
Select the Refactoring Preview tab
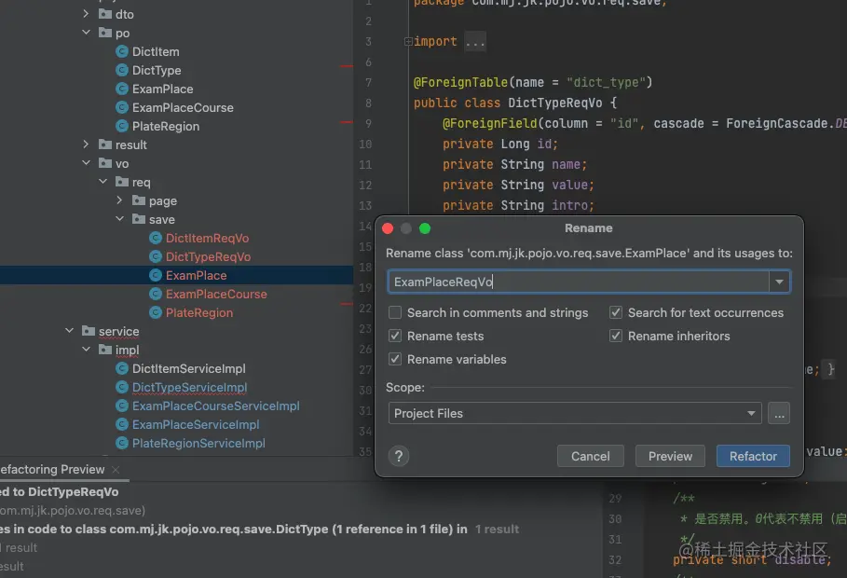pyautogui.click(x=52, y=469)
